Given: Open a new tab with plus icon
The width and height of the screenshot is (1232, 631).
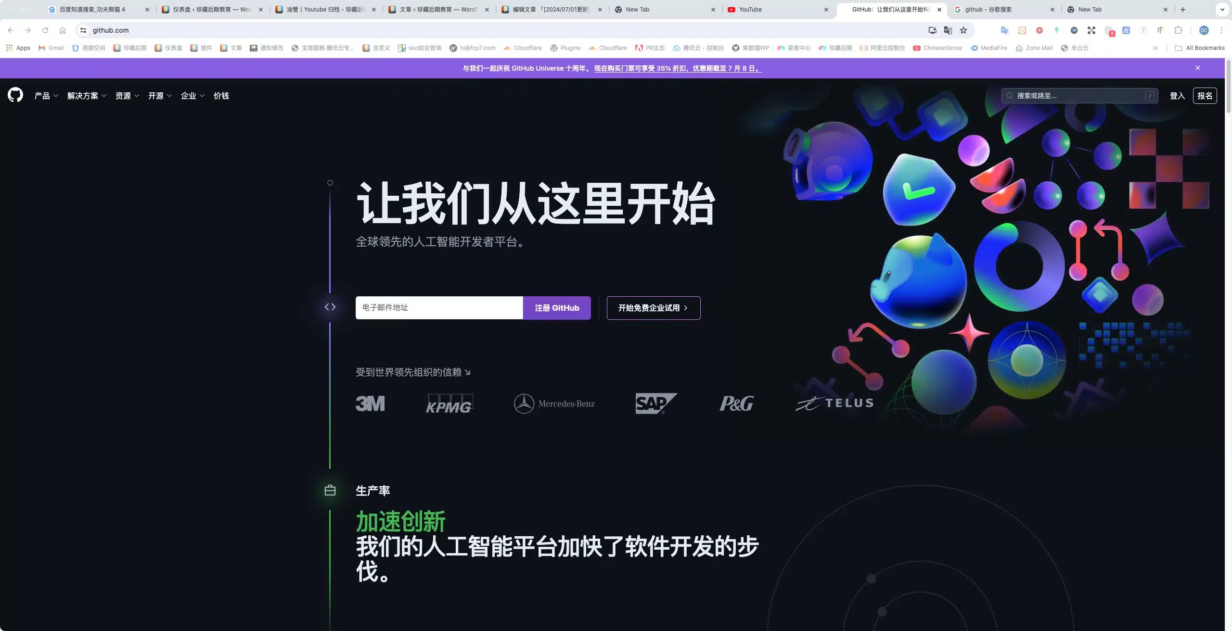Looking at the screenshot, I should click(1183, 10).
